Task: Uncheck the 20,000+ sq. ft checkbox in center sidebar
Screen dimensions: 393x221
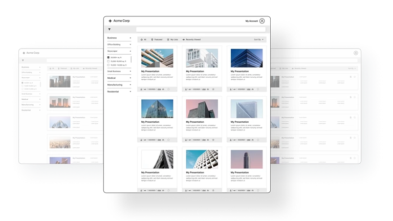Action: click(108, 58)
